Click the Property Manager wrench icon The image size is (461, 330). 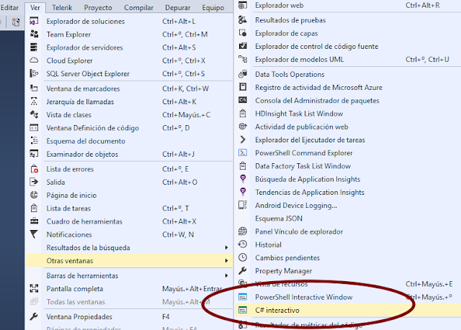243,270
